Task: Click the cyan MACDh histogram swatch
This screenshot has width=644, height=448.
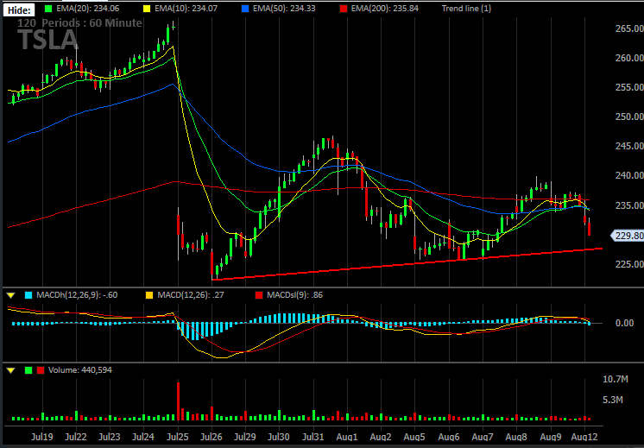Action: (x=28, y=295)
